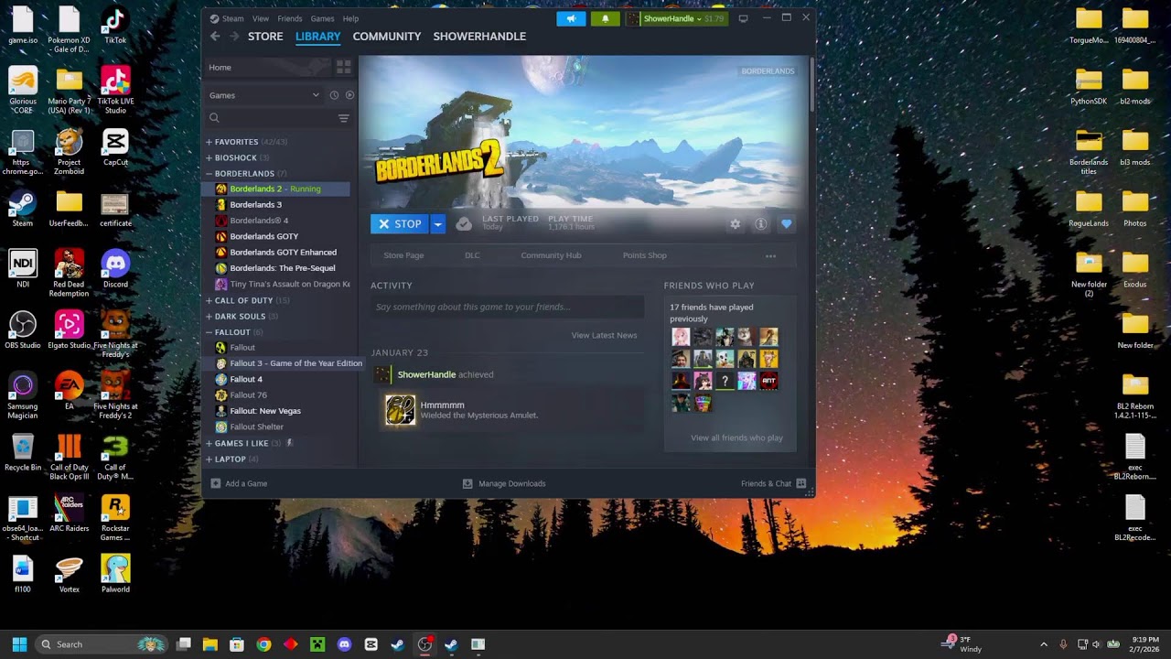Go to library Home
The width and height of the screenshot is (1171, 659).
coord(220,67)
